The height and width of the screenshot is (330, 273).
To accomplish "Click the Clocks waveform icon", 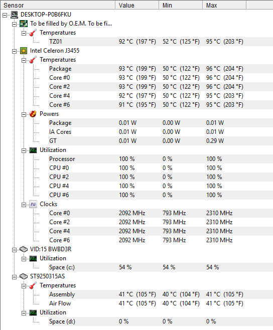I will [x=33, y=204].
